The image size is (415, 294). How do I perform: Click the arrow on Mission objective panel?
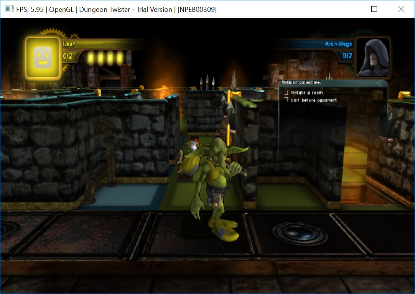380,83
